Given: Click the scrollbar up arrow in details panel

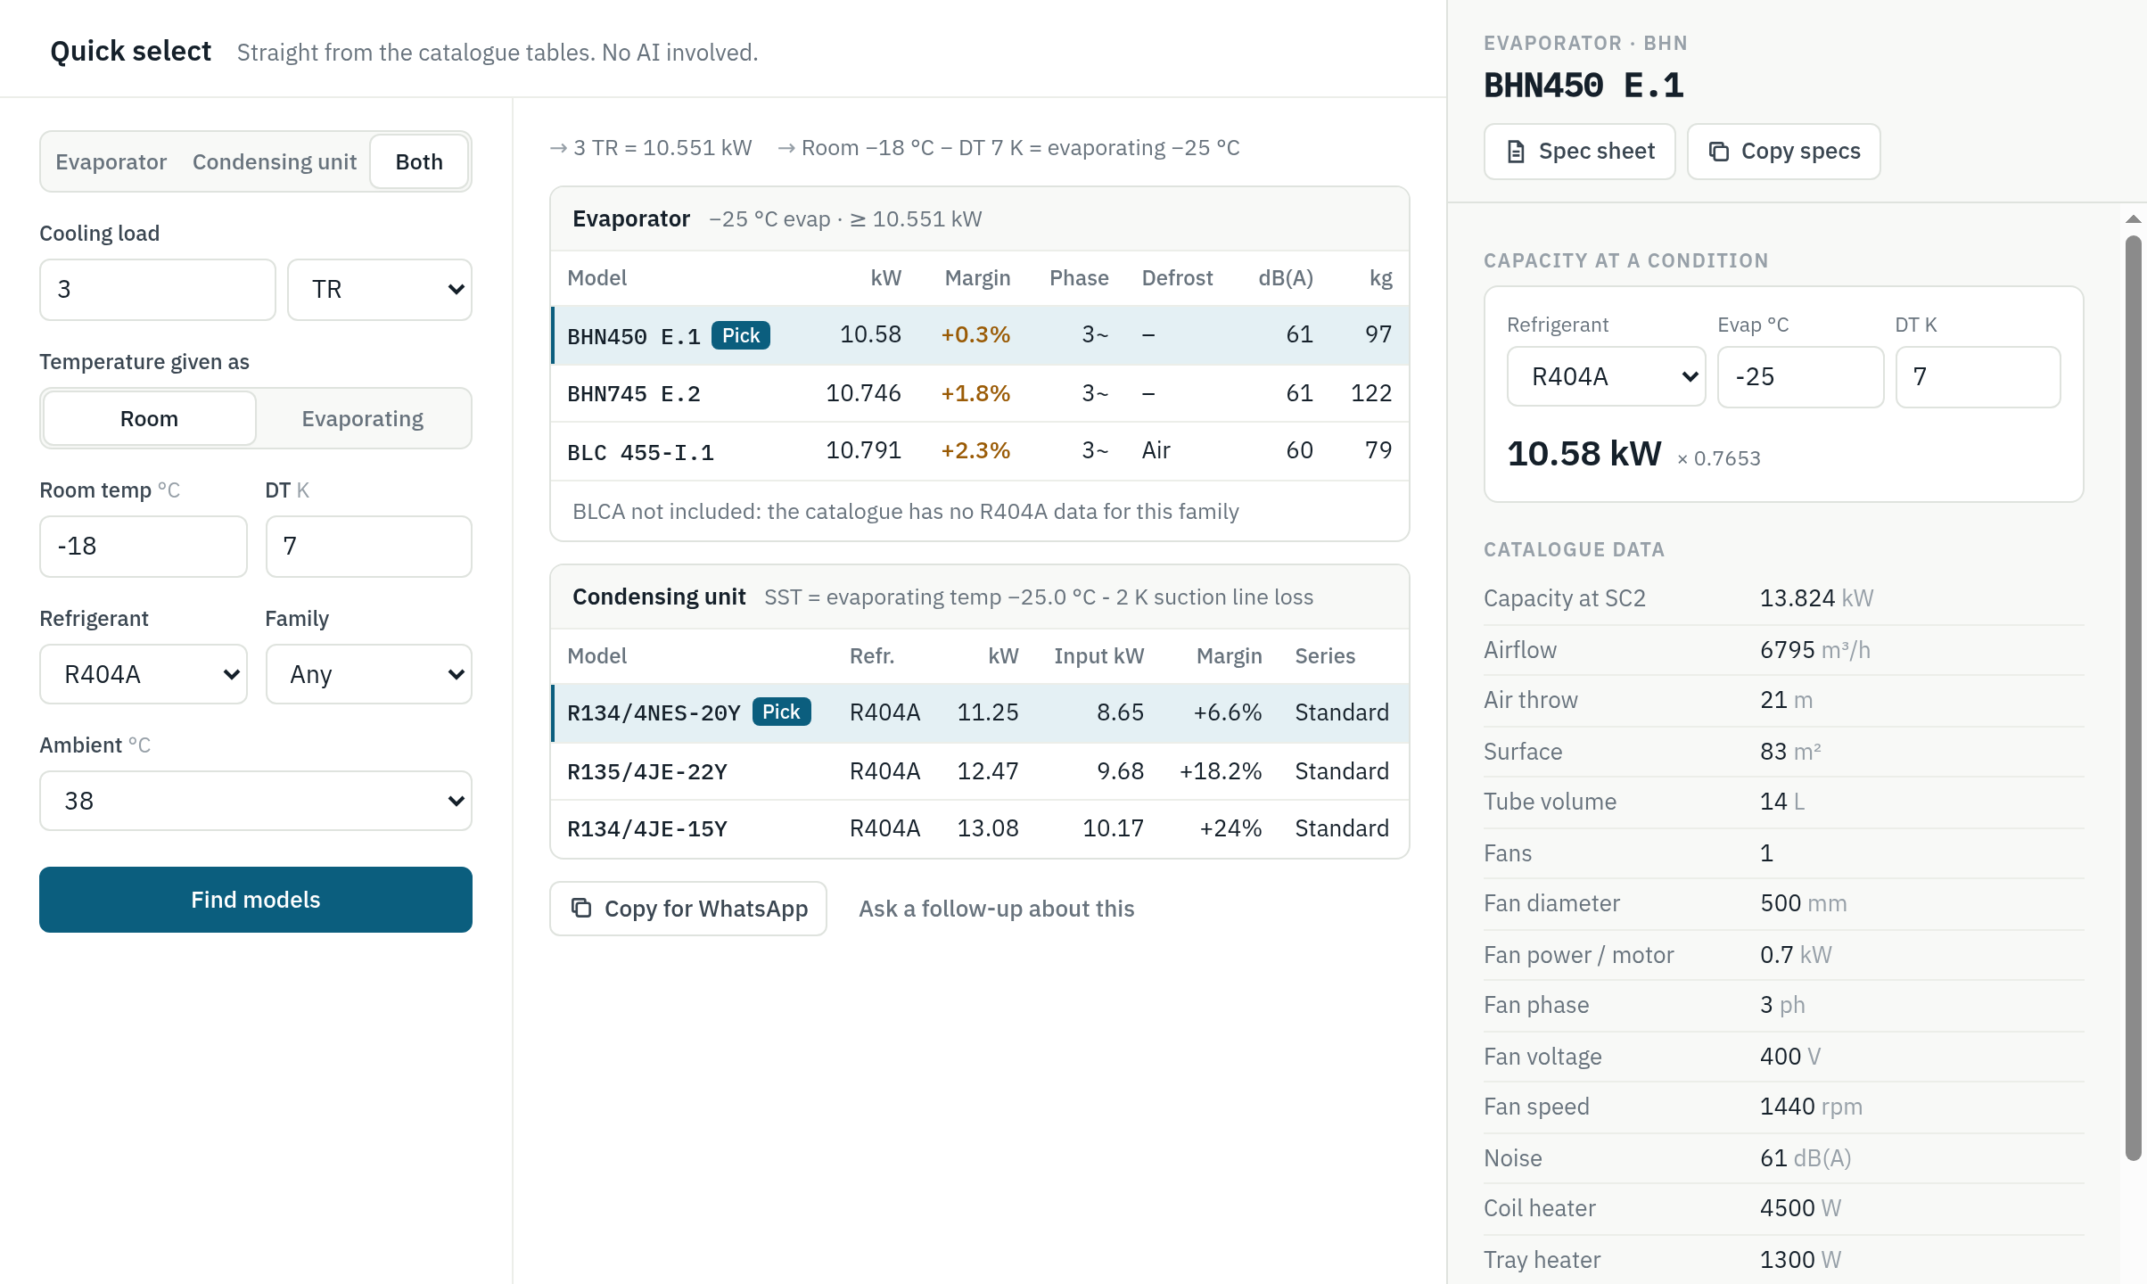Looking at the screenshot, I should point(2133,218).
